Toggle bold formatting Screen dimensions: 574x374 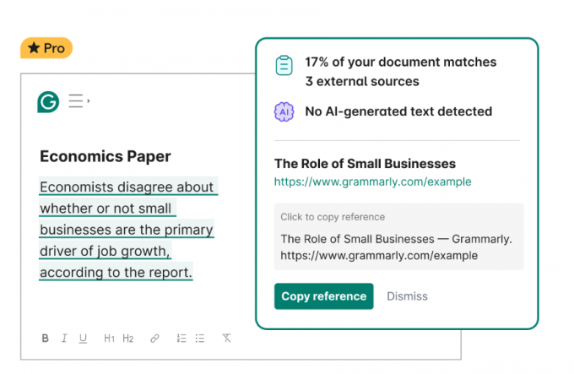coord(45,339)
